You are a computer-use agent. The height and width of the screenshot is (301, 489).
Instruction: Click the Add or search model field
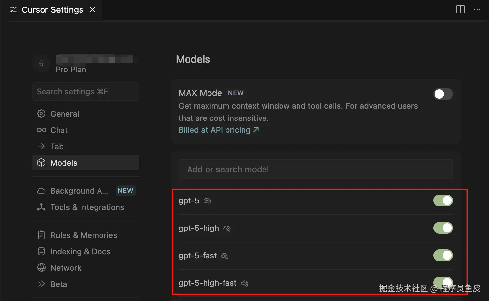pyautogui.click(x=316, y=169)
